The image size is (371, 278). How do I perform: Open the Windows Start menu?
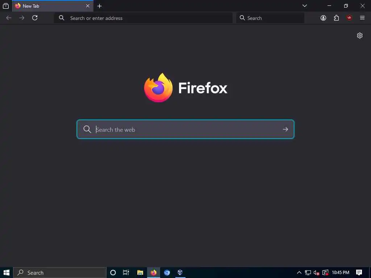[x=7, y=273]
